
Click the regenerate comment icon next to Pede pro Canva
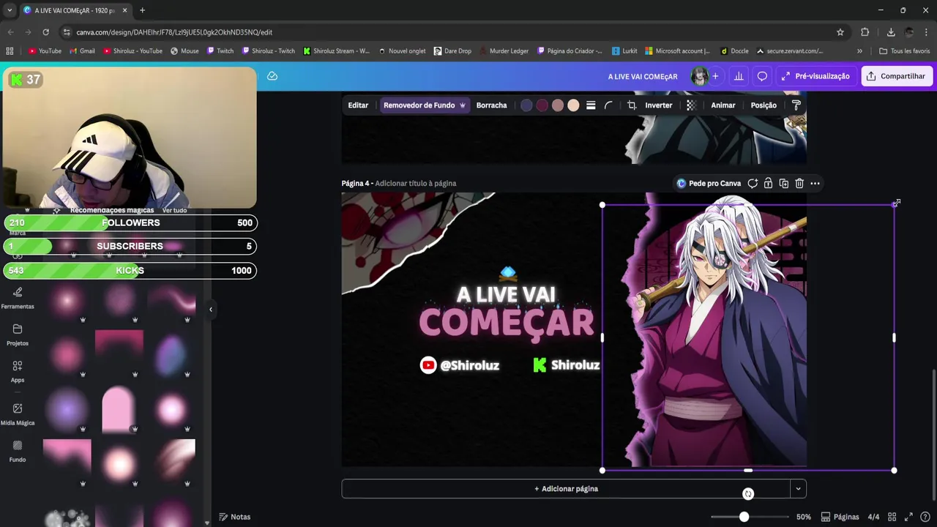pyautogui.click(x=753, y=184)
